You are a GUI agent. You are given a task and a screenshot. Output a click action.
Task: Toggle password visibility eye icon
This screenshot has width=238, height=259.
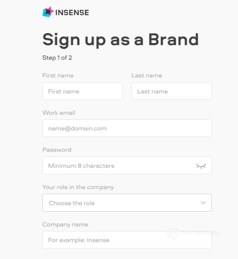coord(201,166)
